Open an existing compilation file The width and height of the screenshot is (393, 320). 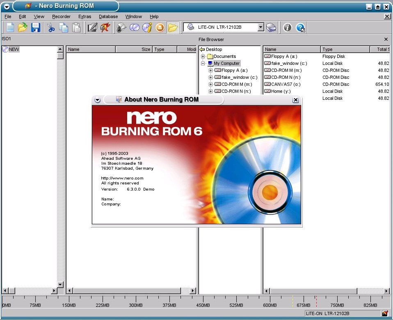[x=23, y=28]
